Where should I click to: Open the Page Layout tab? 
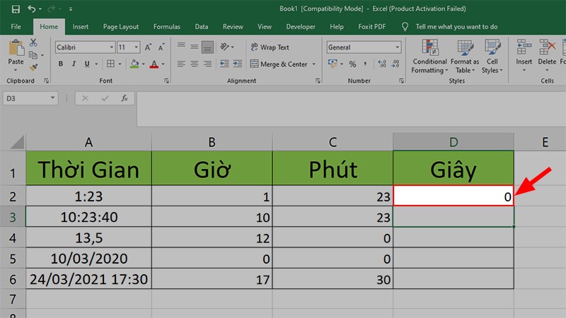click(x=120, y=27)
